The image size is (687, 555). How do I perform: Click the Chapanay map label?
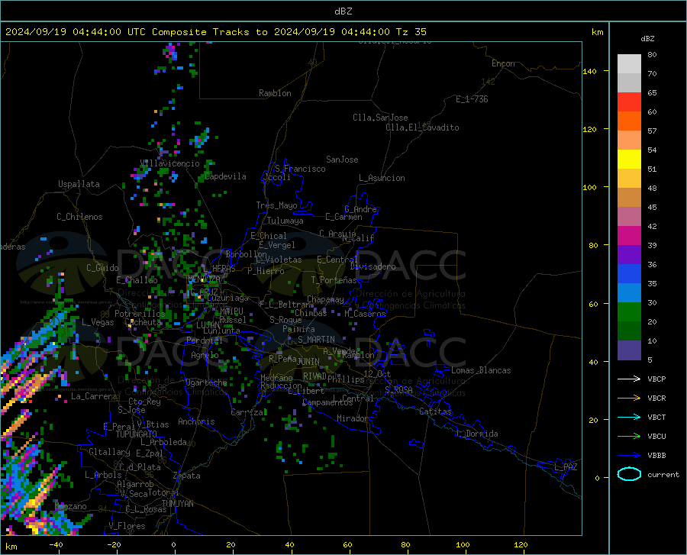325,299
